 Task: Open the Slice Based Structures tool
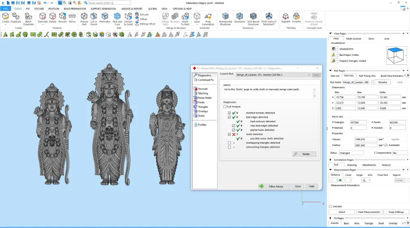253,19
